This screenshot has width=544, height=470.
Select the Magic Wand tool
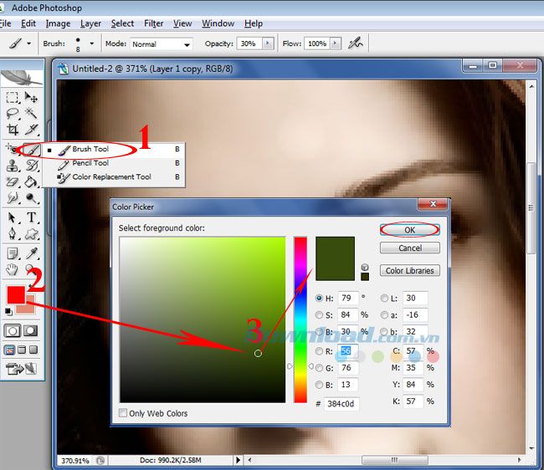[x=31, y=114]
